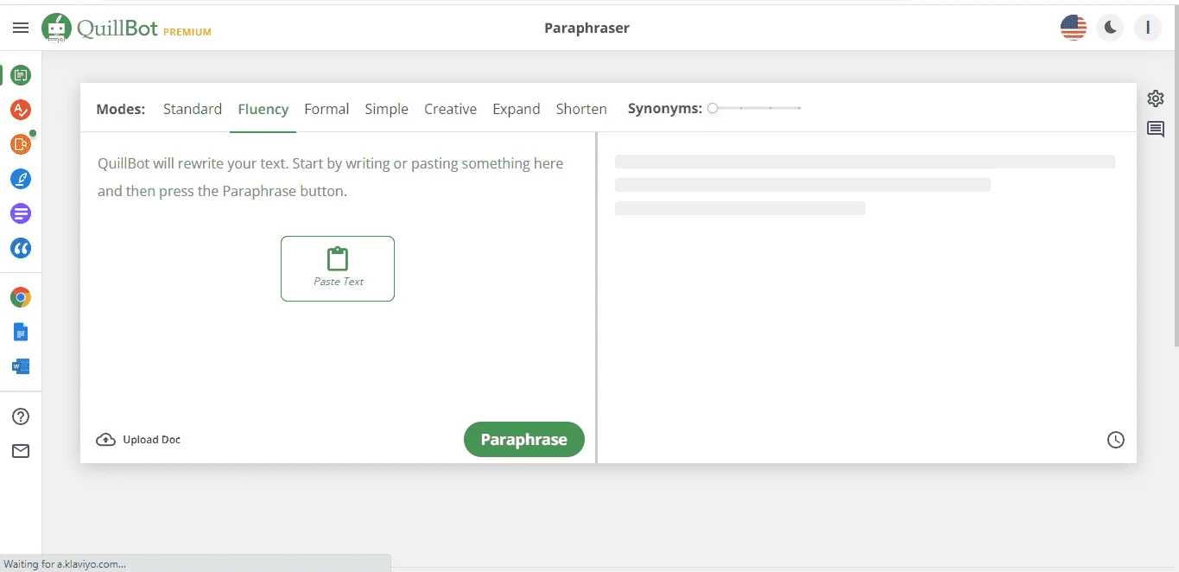The image size is (1179, 572).
Task: Select the Creative mode
Action: 450,109
